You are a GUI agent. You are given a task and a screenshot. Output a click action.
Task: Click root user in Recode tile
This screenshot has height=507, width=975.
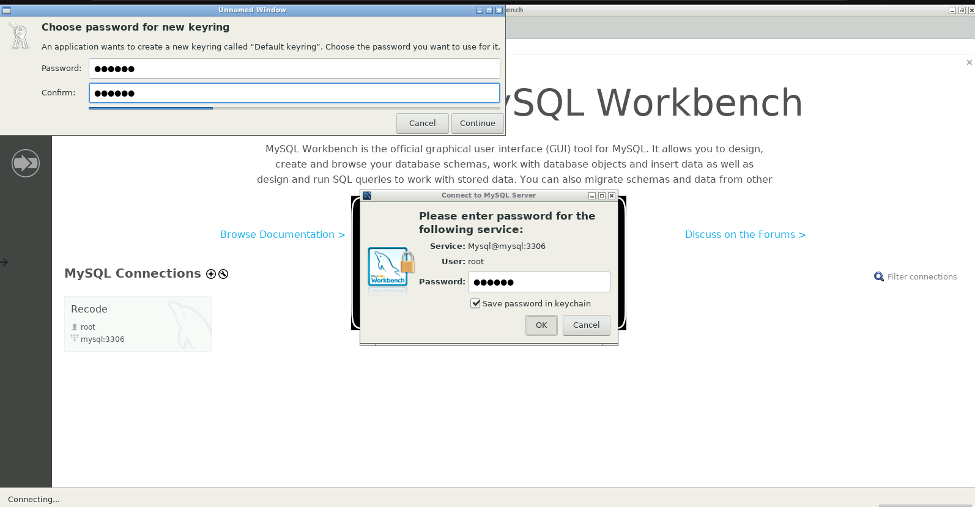coord(88,327)
